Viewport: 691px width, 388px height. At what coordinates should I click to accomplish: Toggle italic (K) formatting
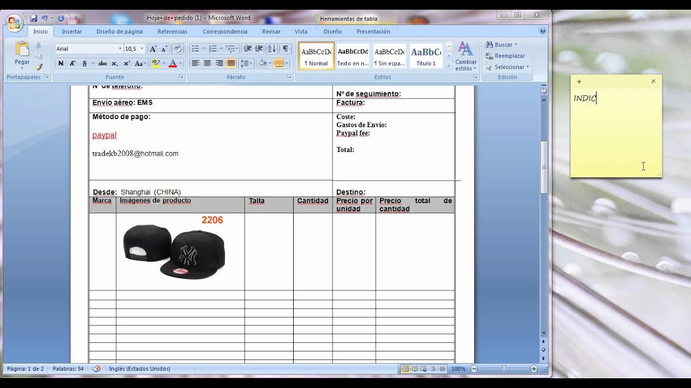(72, 63)
